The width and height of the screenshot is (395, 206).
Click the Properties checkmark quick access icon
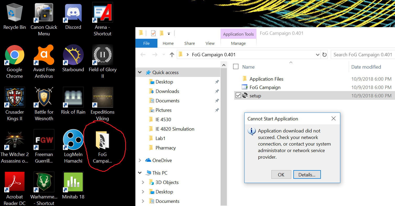153,33
